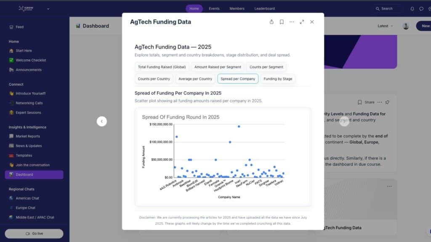Screen dimensions: 431x242
Task: Open the notifications bell in header
Action: (412, 9)
